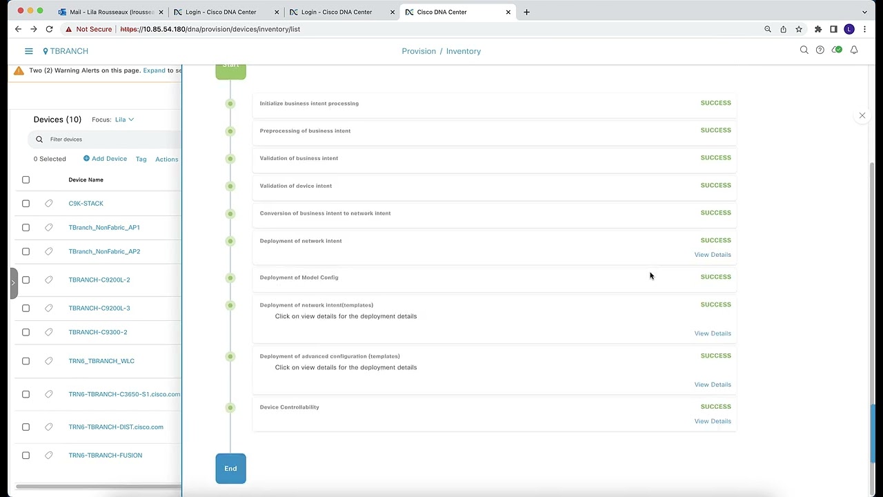The height and width of the screenshot is (497, 883).
Task: Check the TBRANCH-C9200L-2 checkbox
Action: pos(26,280)
